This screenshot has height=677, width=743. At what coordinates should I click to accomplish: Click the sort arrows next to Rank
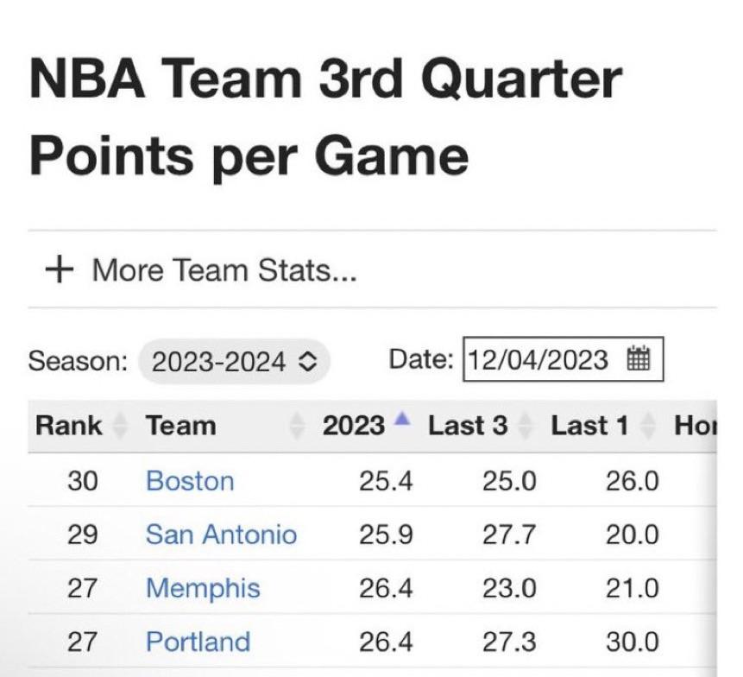(120, 426)
